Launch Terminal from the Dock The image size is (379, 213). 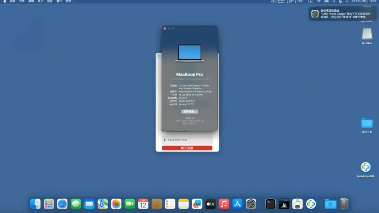pos(270,204)
